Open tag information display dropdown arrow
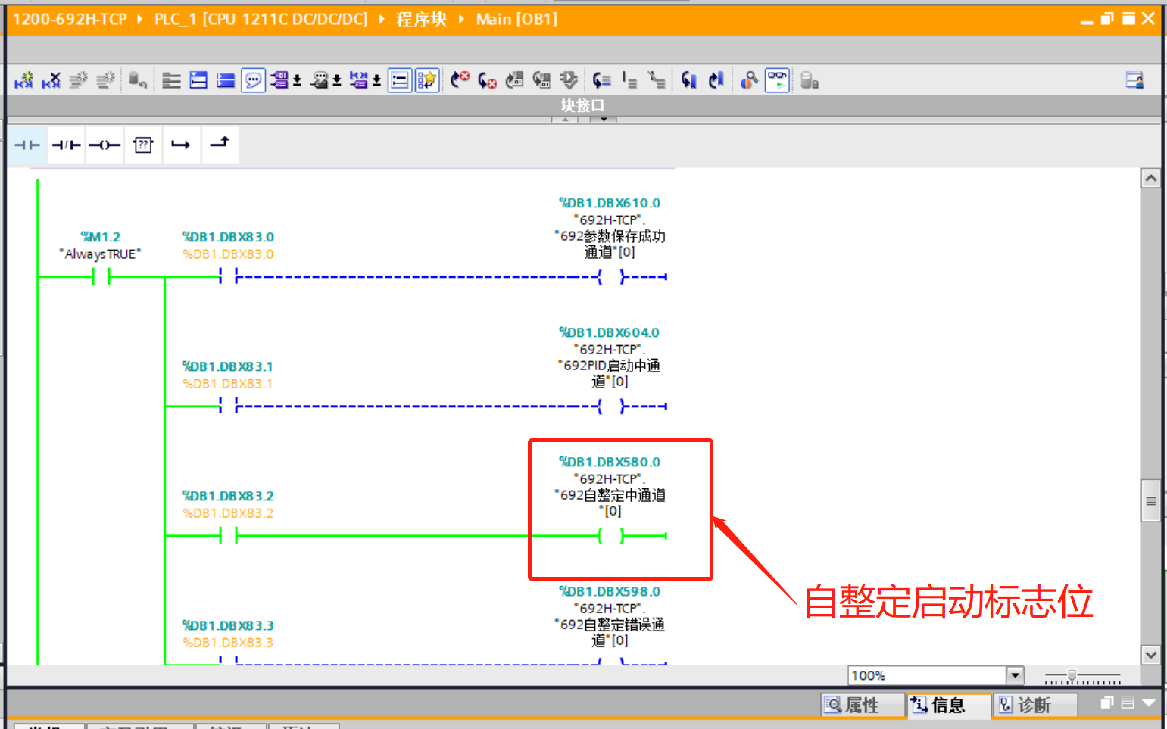The width and height of the screenshot is (1167, 729). point(337,81)
